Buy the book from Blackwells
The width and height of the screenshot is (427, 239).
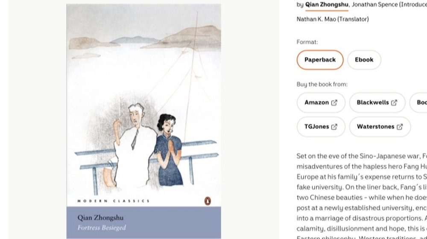click(377, 102)
